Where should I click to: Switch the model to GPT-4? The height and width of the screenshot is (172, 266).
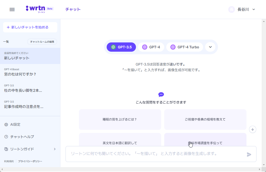pyautogui.click(x=151, y=47)
